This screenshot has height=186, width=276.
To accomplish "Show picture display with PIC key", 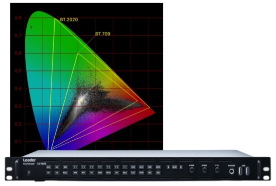I will click(92, 172).
